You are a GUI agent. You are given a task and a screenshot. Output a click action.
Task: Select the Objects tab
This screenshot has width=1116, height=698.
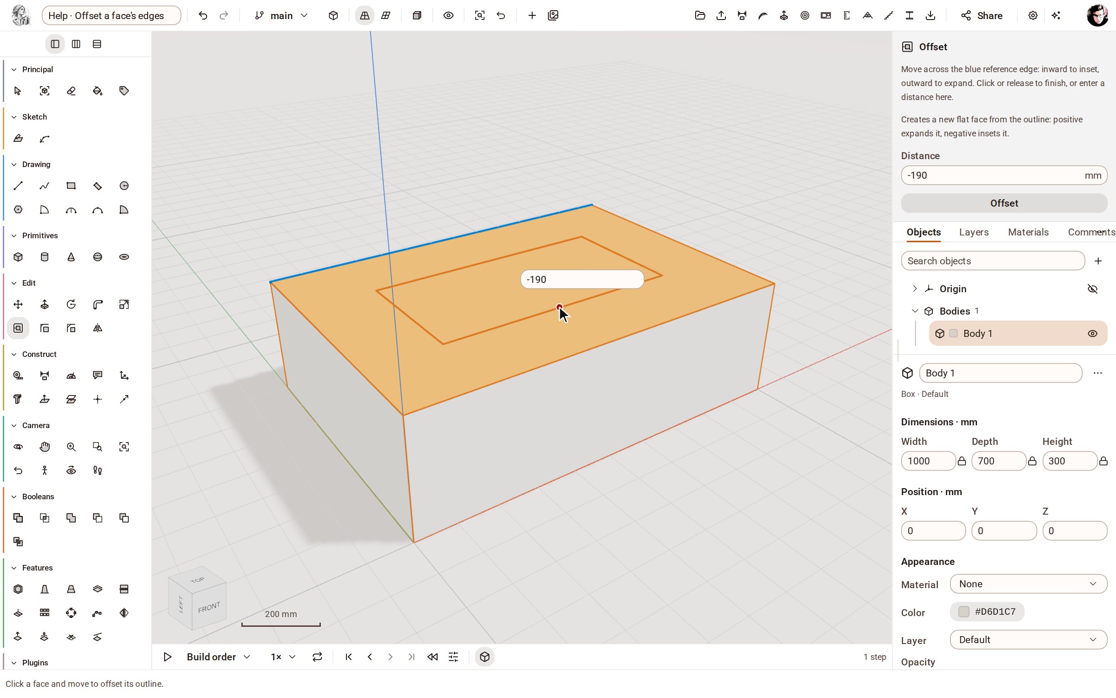[923, 232]
